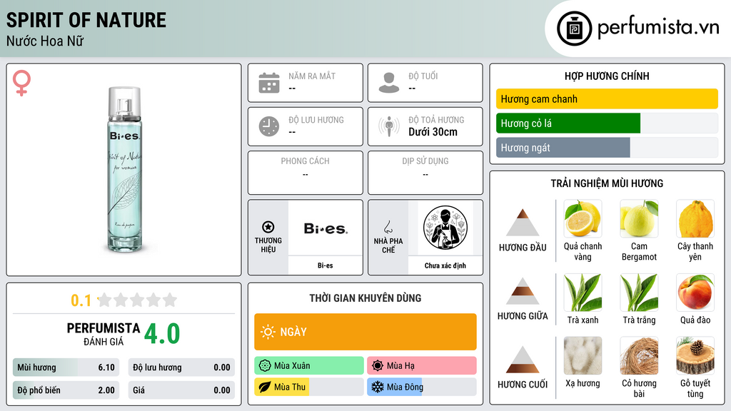Click the Bi-es brand logo
Viewport: 731px width, 411px height.
326,228
